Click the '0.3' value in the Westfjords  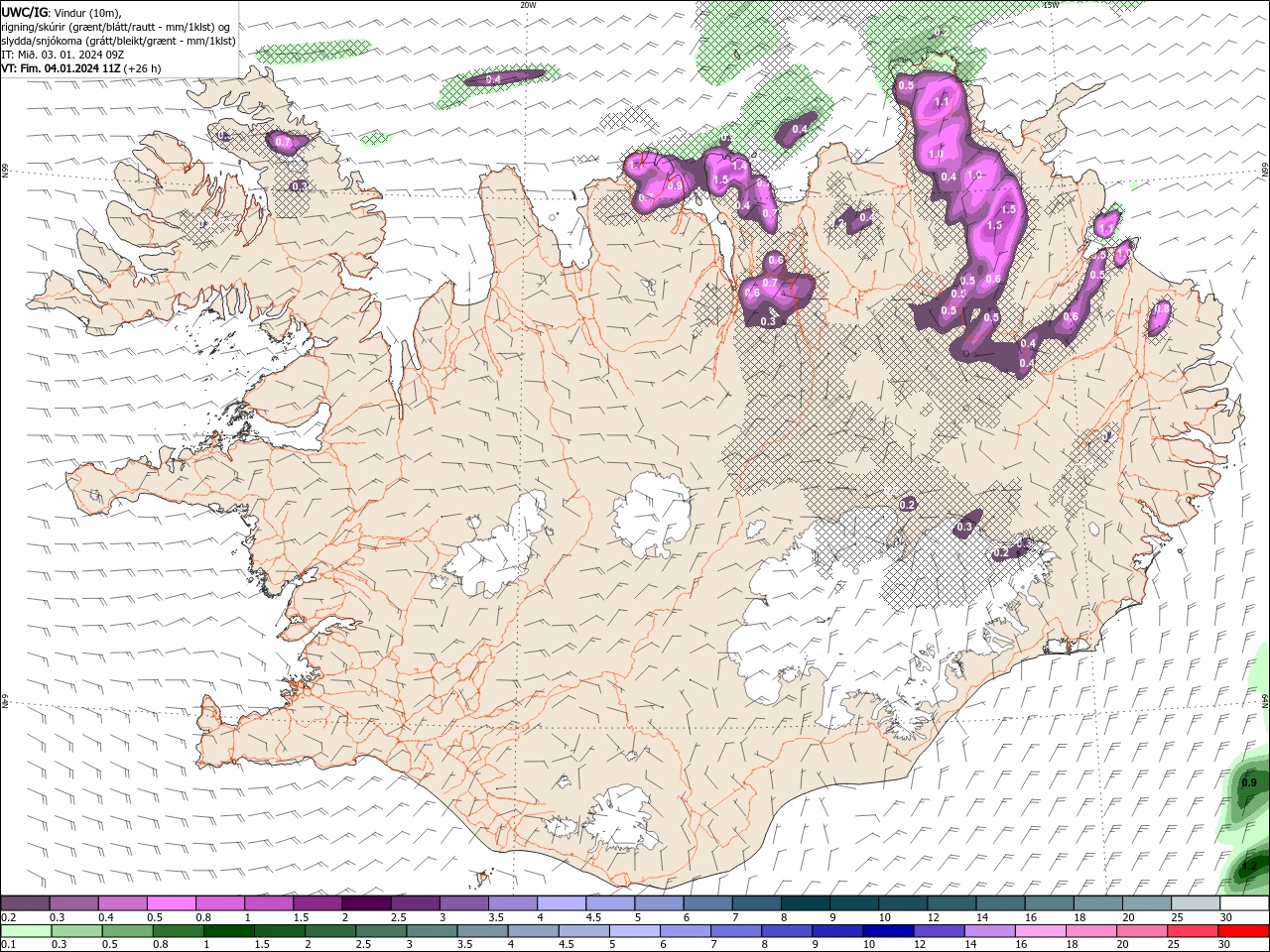click(x=300, y=185)
